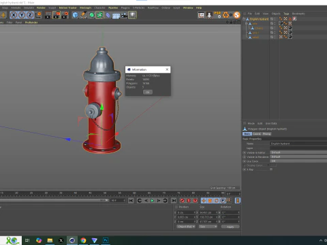327x245 pixels.
Task: Go to end of timeline
Action: (x=174, y=201)
